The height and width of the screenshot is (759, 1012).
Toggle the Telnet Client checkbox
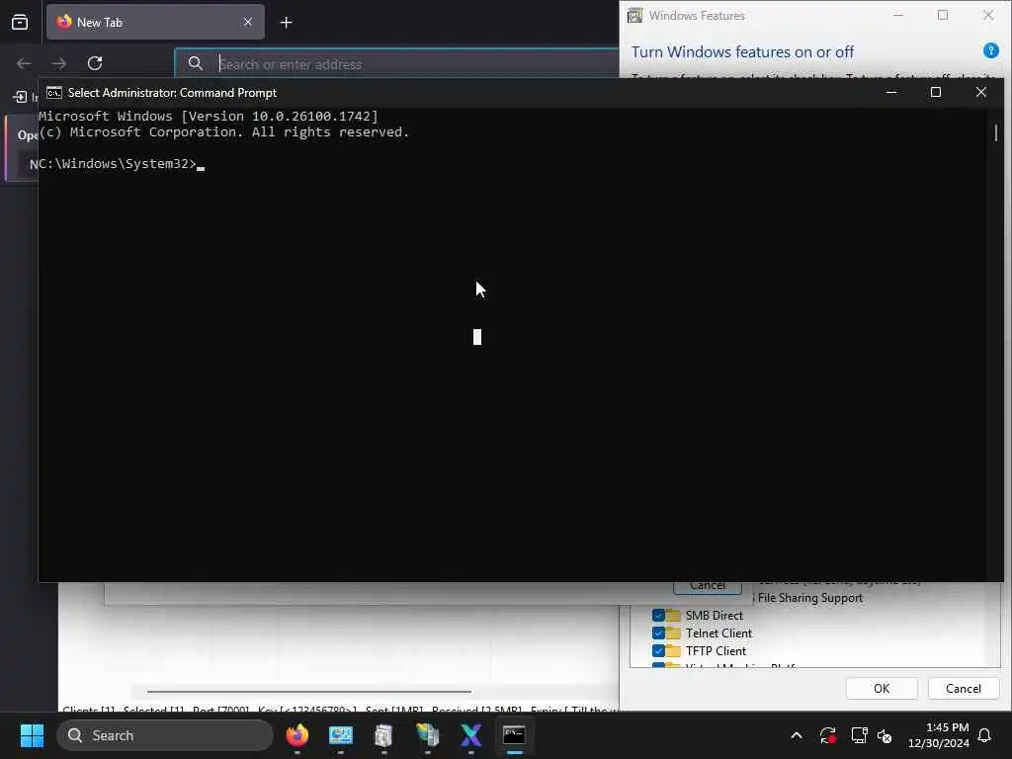click(658, 633)
